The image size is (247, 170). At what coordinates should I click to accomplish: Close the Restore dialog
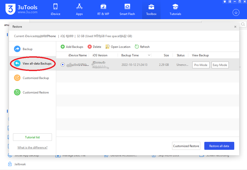tap(235, 27)
